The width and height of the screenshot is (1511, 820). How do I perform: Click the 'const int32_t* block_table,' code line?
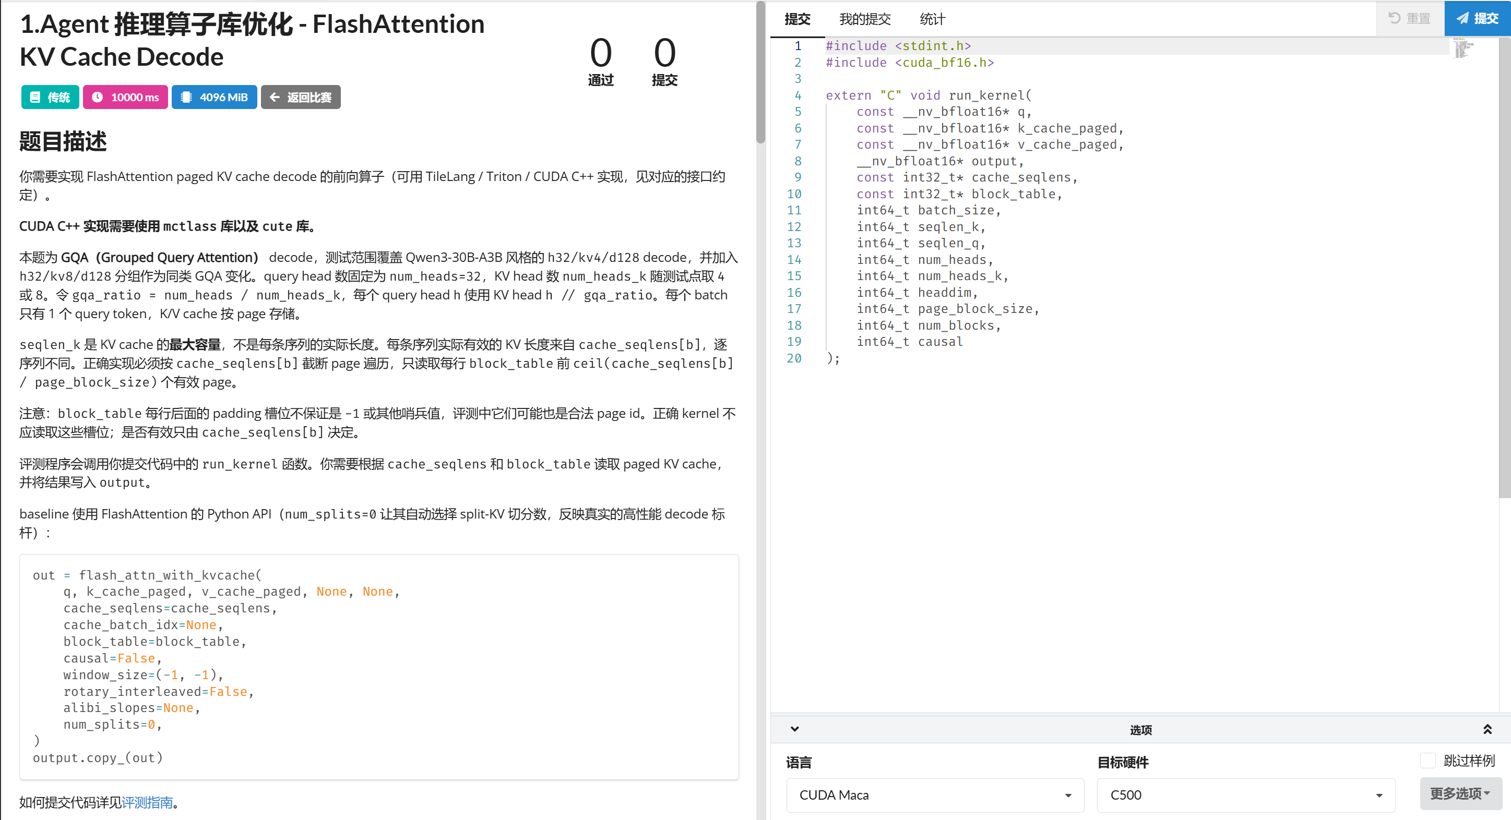[959, 194]
